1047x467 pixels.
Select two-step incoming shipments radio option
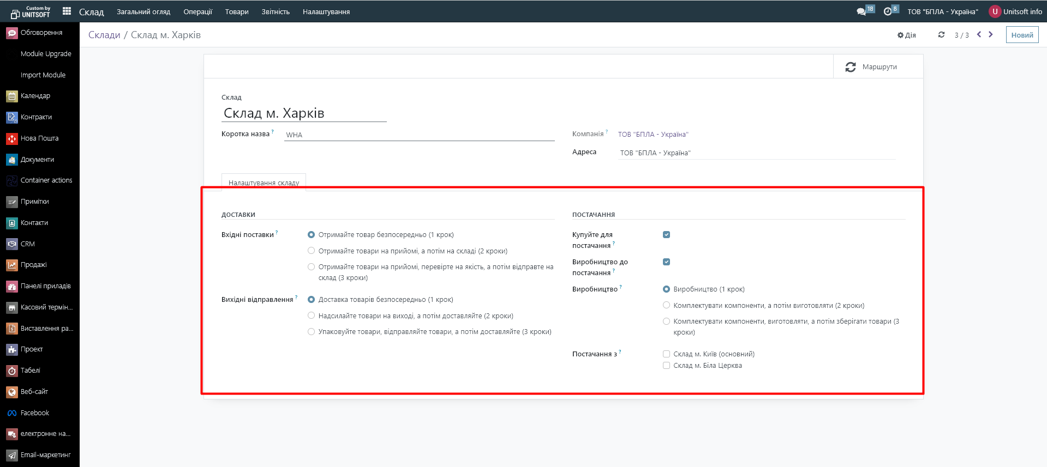click(311, 251)
